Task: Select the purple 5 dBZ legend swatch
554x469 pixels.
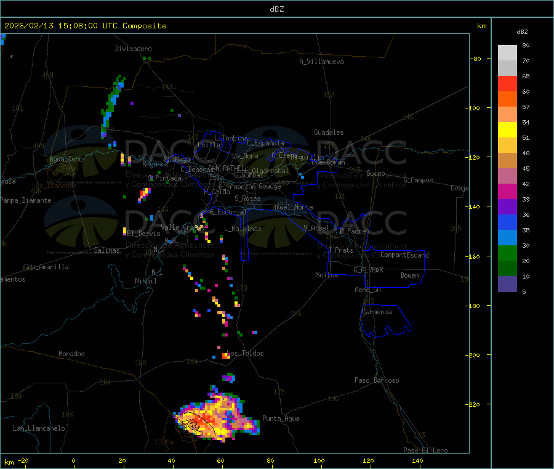Action: 507,284
